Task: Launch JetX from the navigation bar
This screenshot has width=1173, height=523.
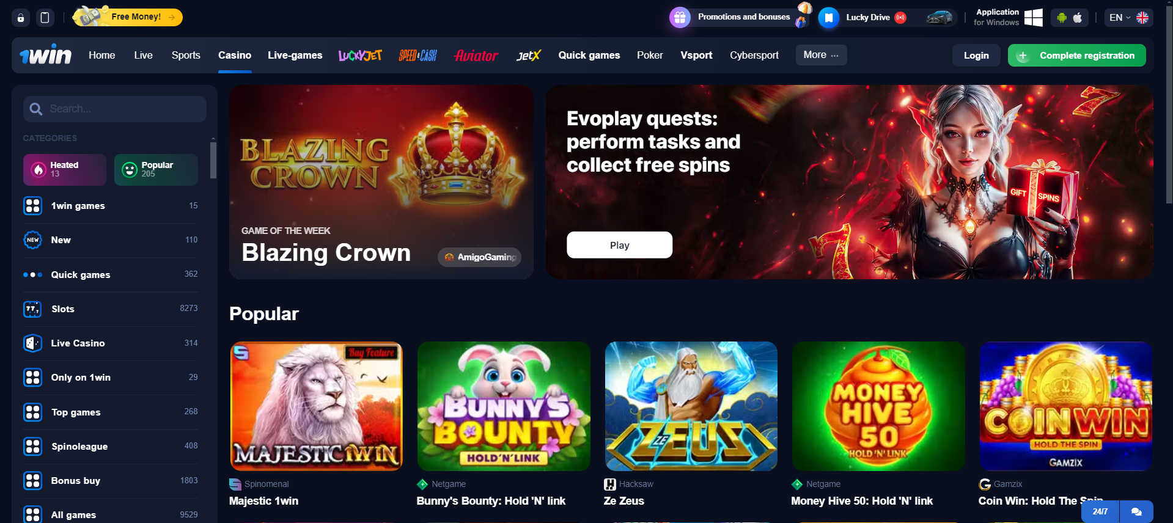Action: 529,56
